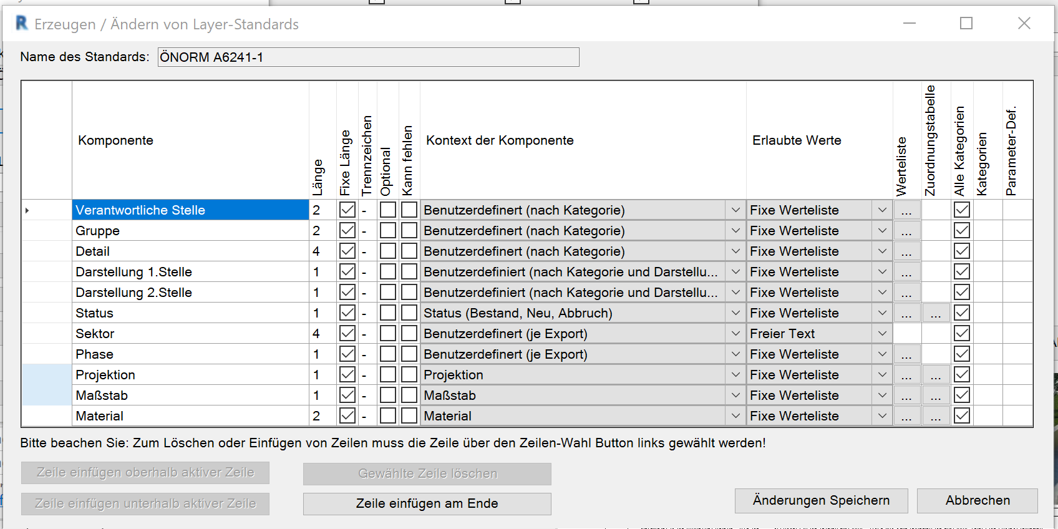Open Zuordnungstabelle for the Projektion row
Screen dimensions: 1058x529
(936, 375)
